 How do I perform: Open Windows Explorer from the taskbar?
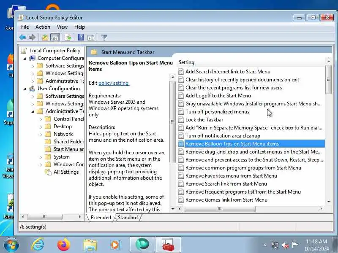pyautogui.click(x=90, y=245)
